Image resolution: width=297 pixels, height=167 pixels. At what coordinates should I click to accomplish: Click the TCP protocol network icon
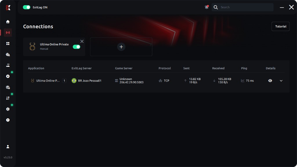tap(160, 81)
